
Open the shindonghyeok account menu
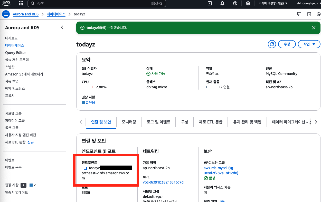[308, 3]
